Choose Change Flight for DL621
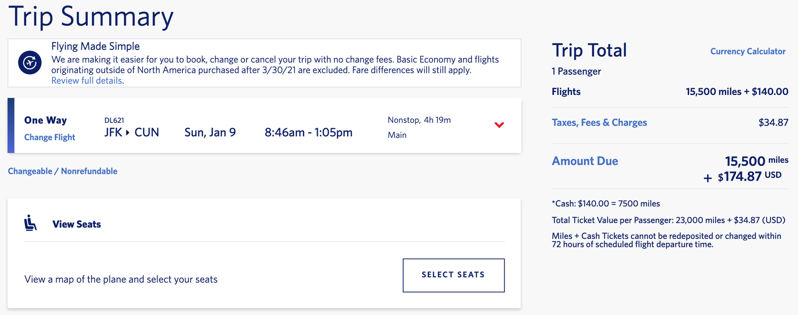 click(49, 137)
